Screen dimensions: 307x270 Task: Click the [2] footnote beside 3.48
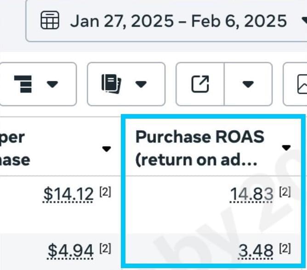[285, 248]
